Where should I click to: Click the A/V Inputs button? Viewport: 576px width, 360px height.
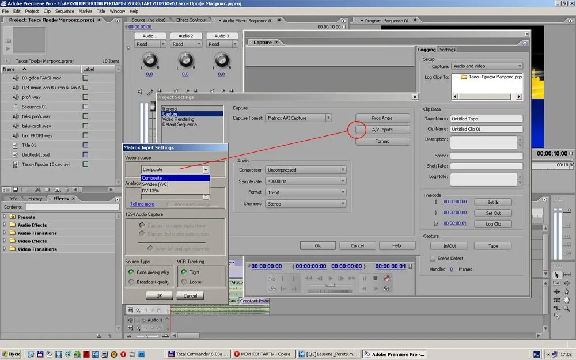382,130
